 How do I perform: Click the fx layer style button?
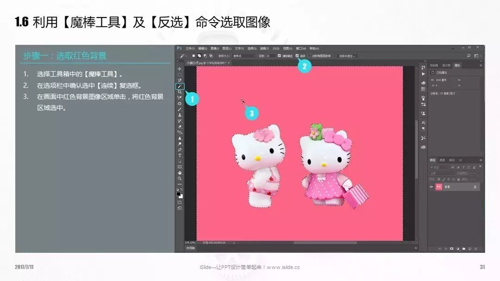(x=446, y=249)
